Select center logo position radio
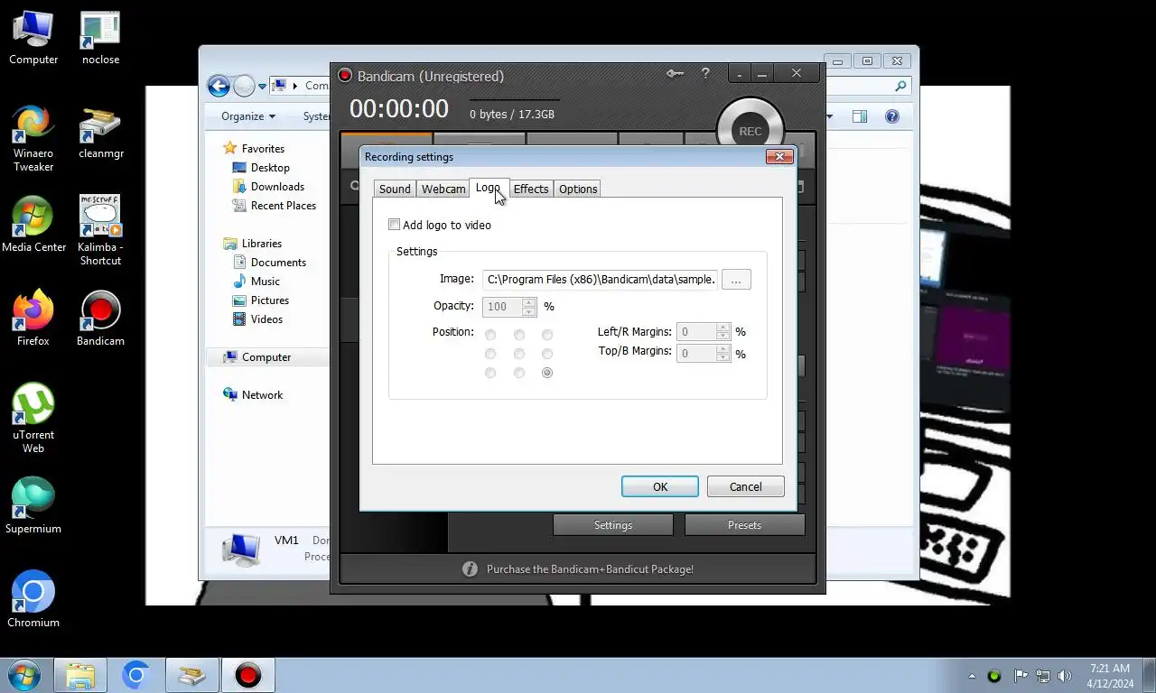 (519, 354)
